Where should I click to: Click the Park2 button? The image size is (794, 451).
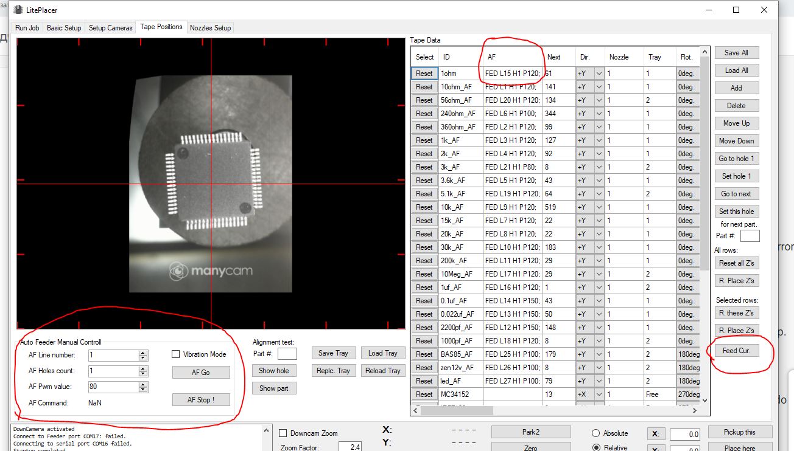click(531, 432)
